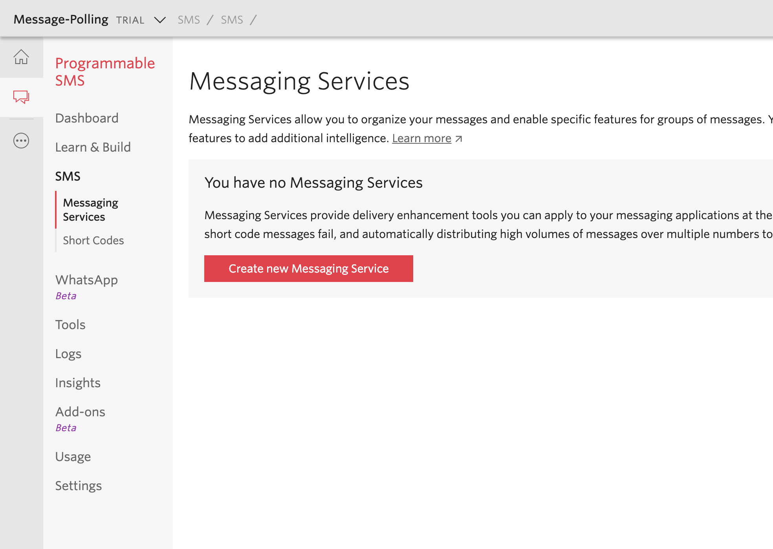Click the external-link arrow beside Learn more
The height and width of the screenshot is (549, 773).
coord(458,139)
